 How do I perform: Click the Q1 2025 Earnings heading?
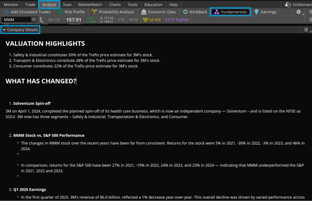coord(30,190)
